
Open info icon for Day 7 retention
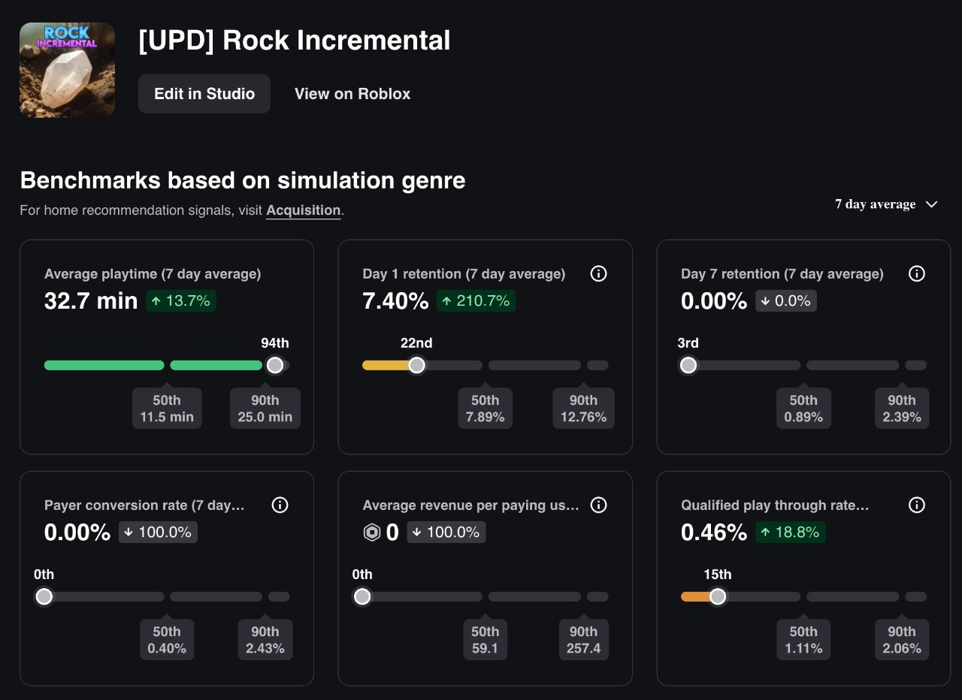coord(917,274)
